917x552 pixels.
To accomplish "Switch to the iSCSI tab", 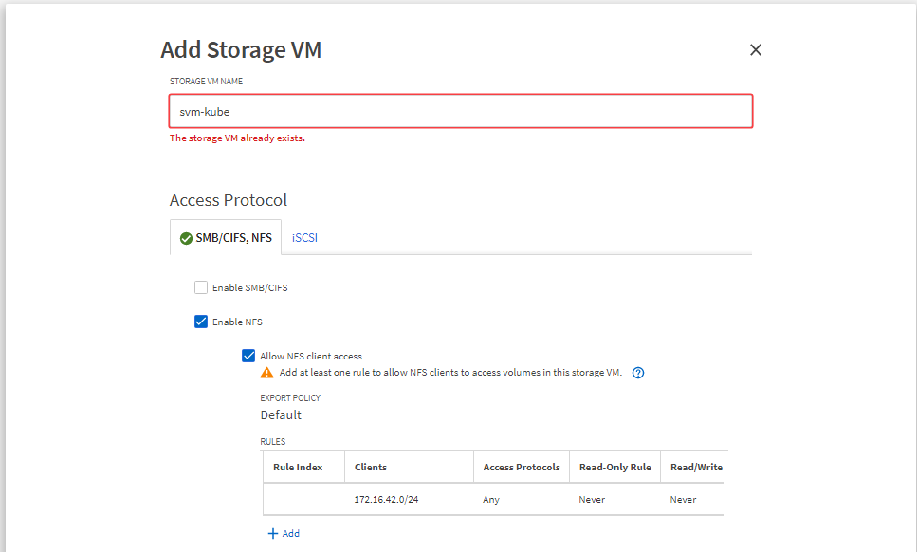I will pyautogui.click(x=304, y=238).
